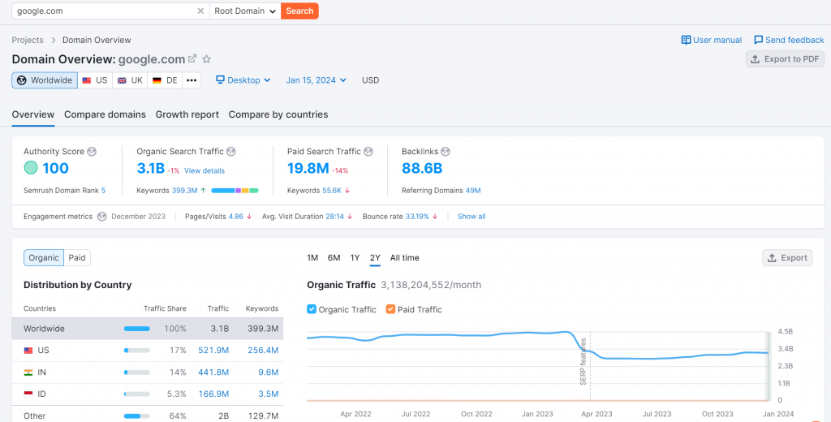Set chart range to 1Y
831x422 pixels.
point(355,257)
